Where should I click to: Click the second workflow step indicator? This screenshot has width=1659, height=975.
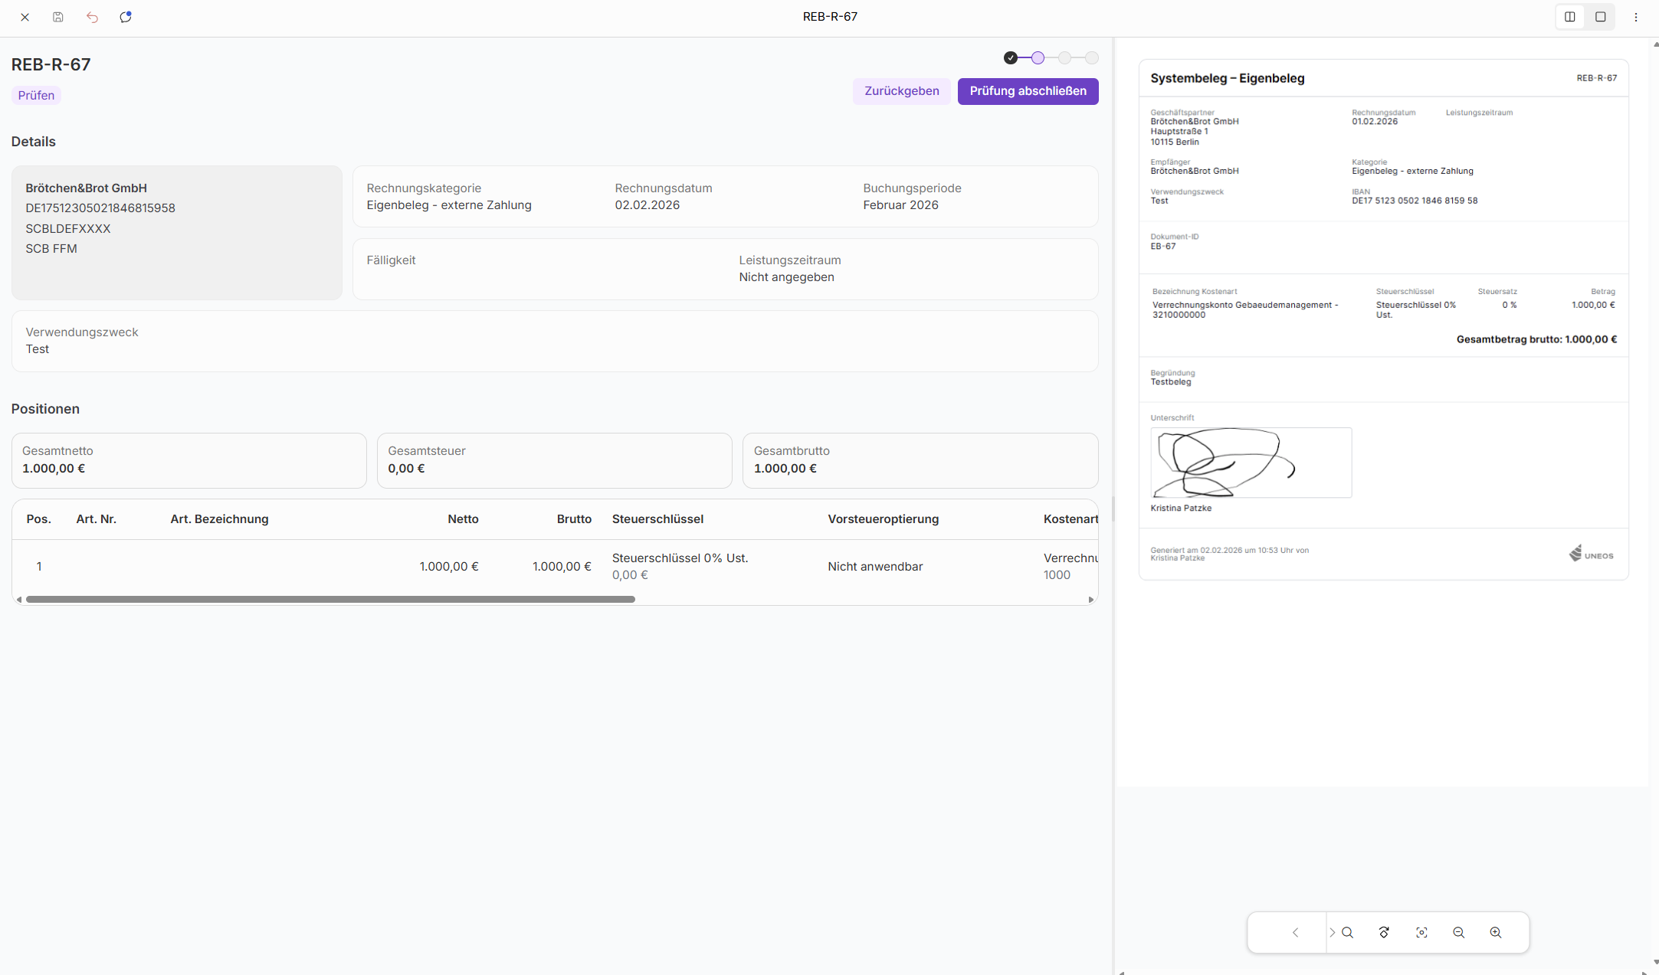[1038, 58]
